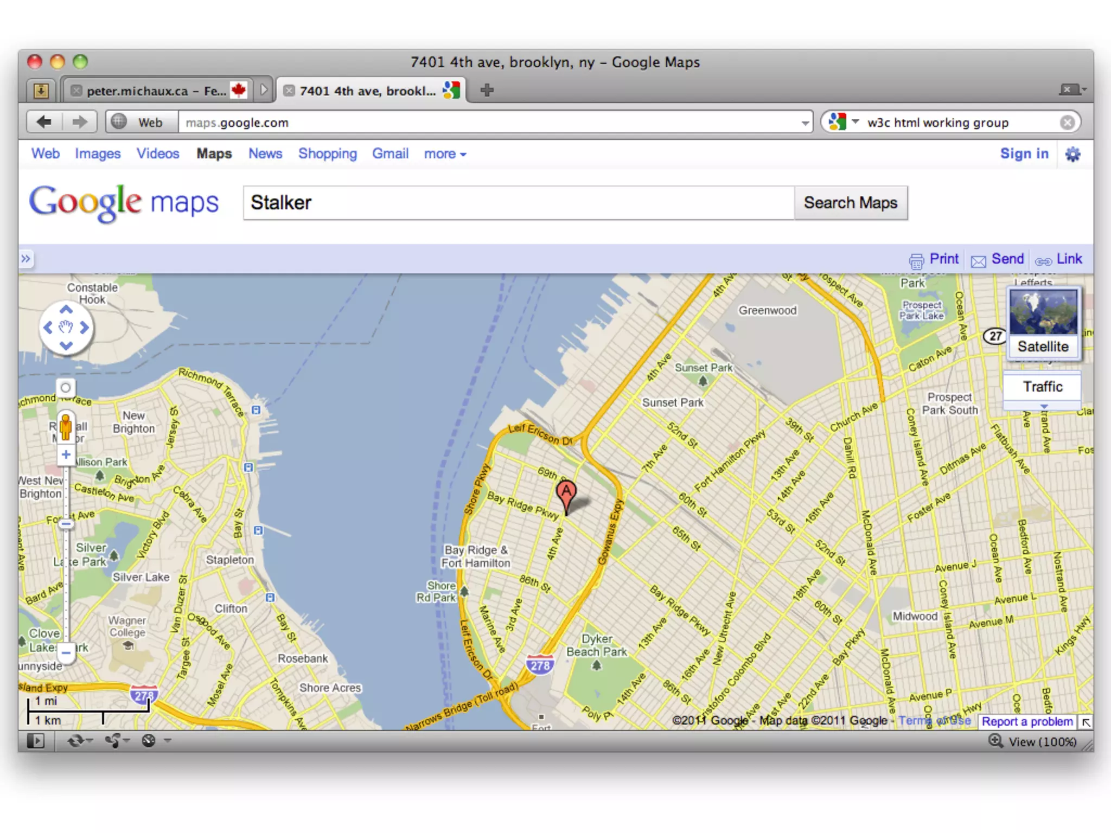Click the browser back arrow

pyautogui.click(x=44, y=122)
